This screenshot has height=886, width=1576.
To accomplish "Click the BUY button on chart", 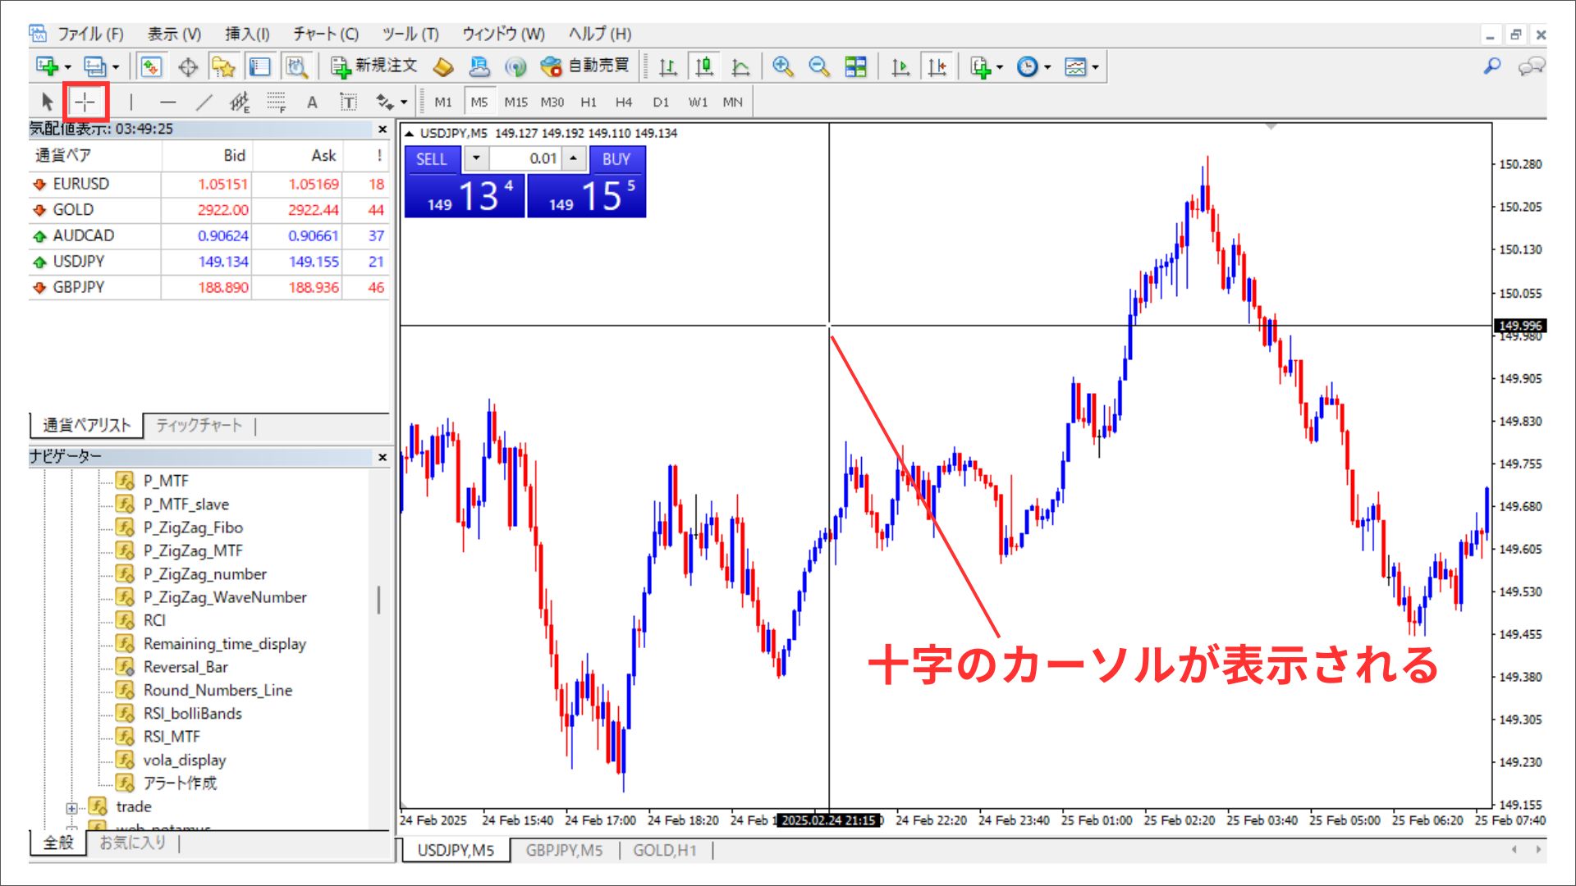I will [616, 159].
